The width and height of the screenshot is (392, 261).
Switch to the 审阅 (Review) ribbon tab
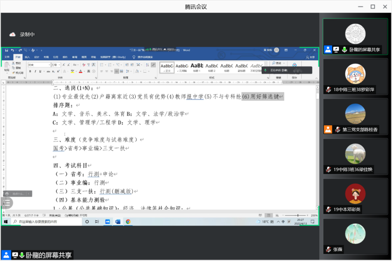(x=74, y=57)
